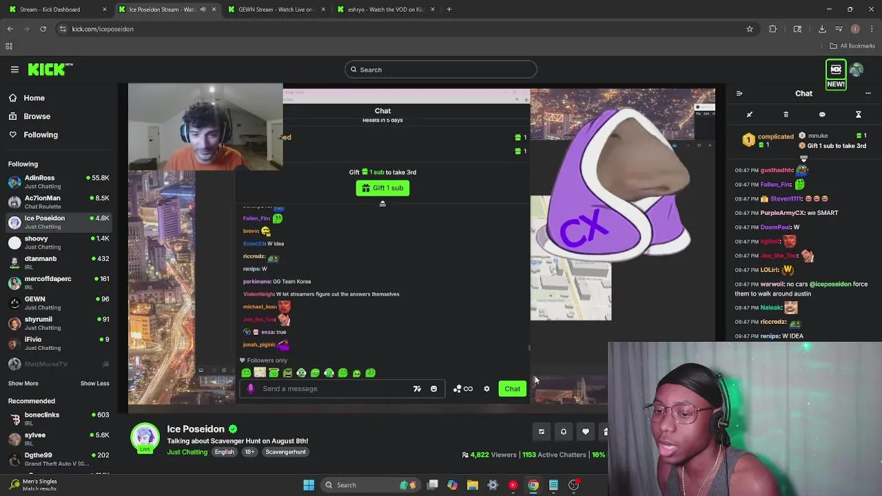Collapse the chat panel with the arrow icon

(x=739, y=94)
